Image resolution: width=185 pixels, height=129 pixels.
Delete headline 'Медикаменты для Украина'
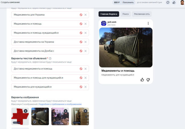point(85,15)
